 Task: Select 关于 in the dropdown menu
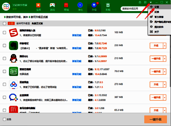click(x=159, y=32)
